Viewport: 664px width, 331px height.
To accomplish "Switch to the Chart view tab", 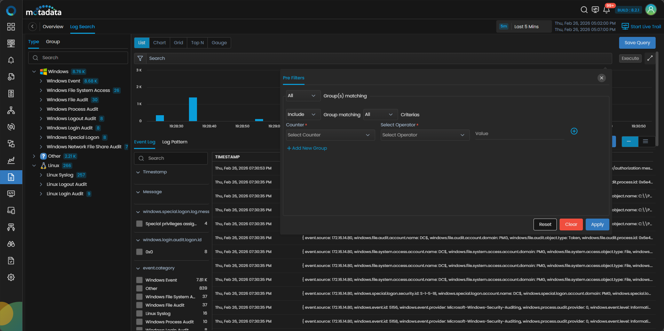I will 159,43.
